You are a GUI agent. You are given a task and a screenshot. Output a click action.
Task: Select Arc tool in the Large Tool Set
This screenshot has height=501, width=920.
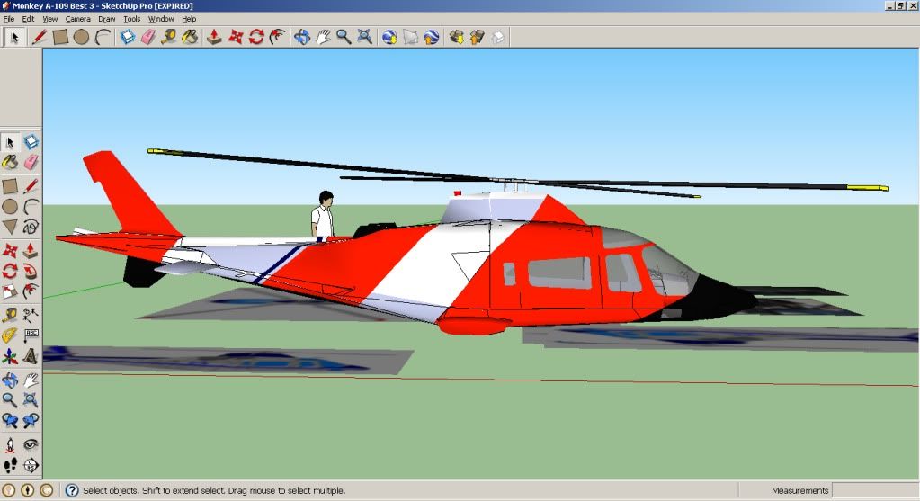pos(31,207)
